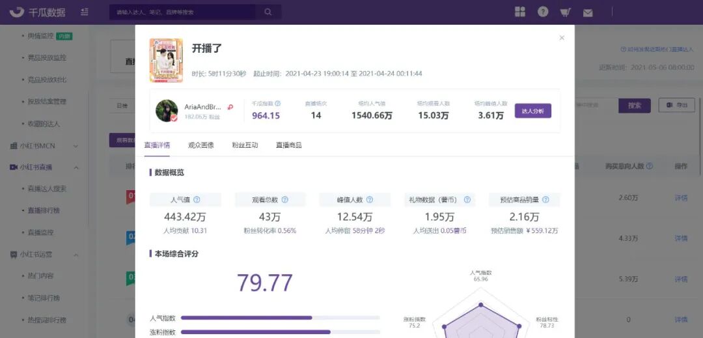Click the live stream cover thumbnail
703x338 pixels.
click(166, 60)
